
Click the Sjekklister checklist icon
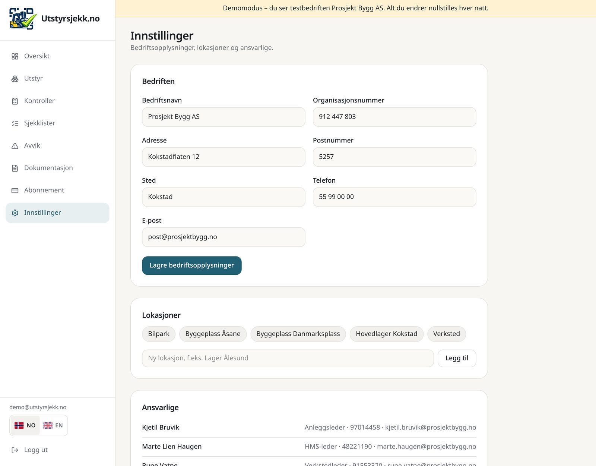pos(15,123)
